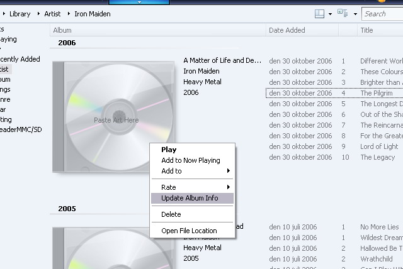Click the 2005 year group header
Image resolution: width=403 pixels, height=269 pixels.
(67, 209)
